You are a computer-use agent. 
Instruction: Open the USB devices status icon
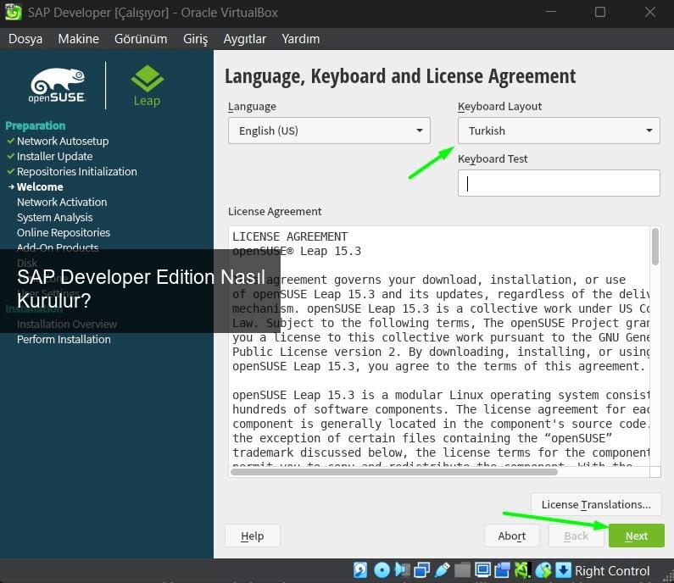click(441, 570)
